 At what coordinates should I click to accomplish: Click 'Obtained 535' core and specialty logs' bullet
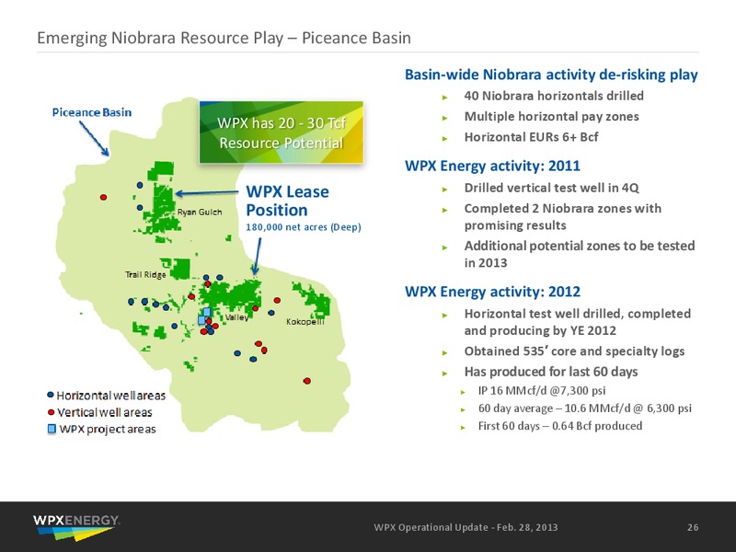tap(574, 351)
